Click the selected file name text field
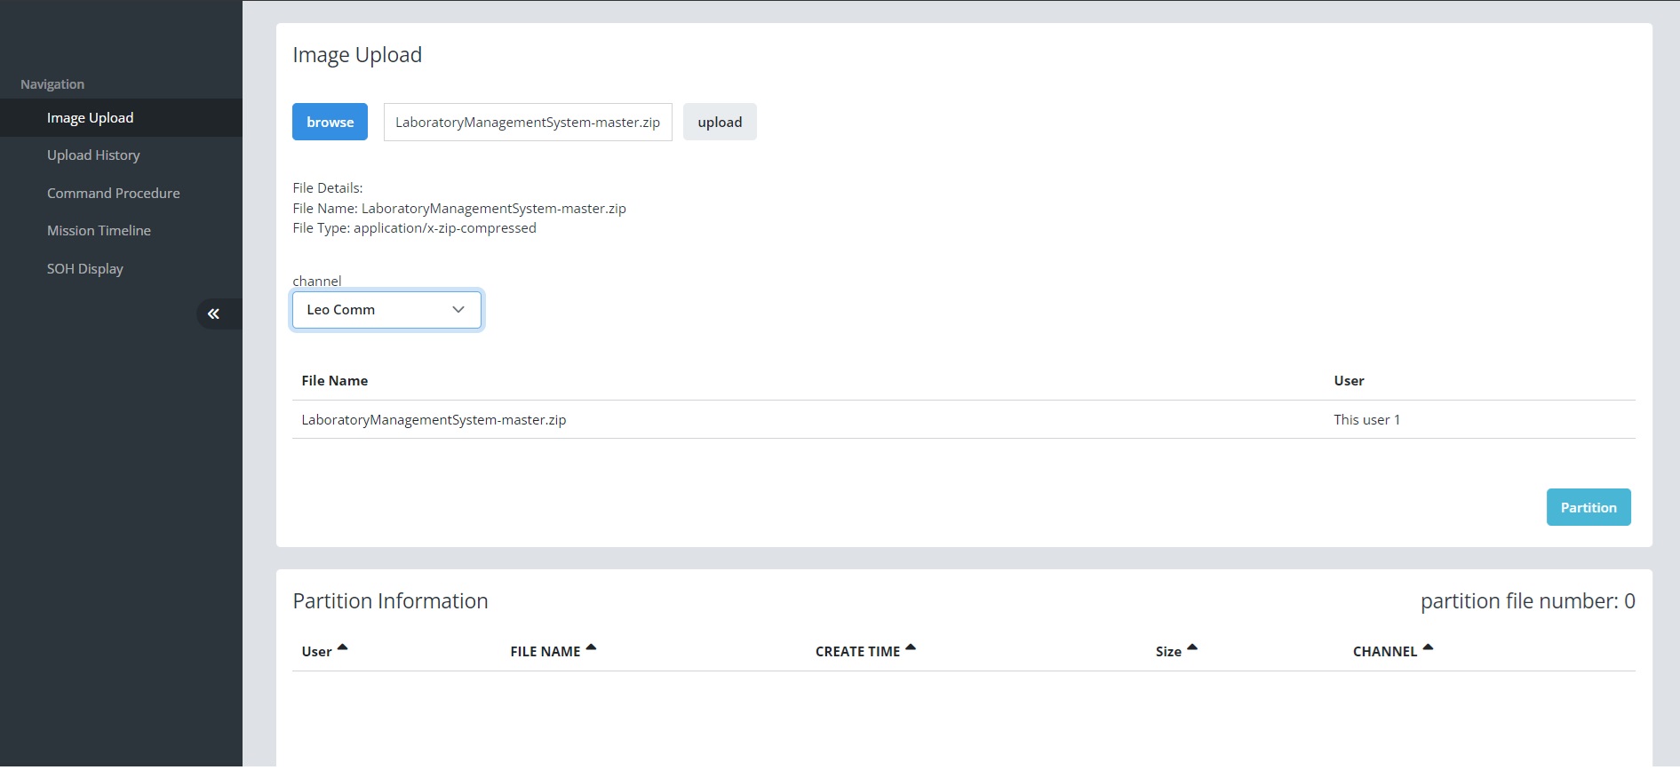The height and width of the screenshot is (770, 1680). pyautogui.click(x=528, y=123)
